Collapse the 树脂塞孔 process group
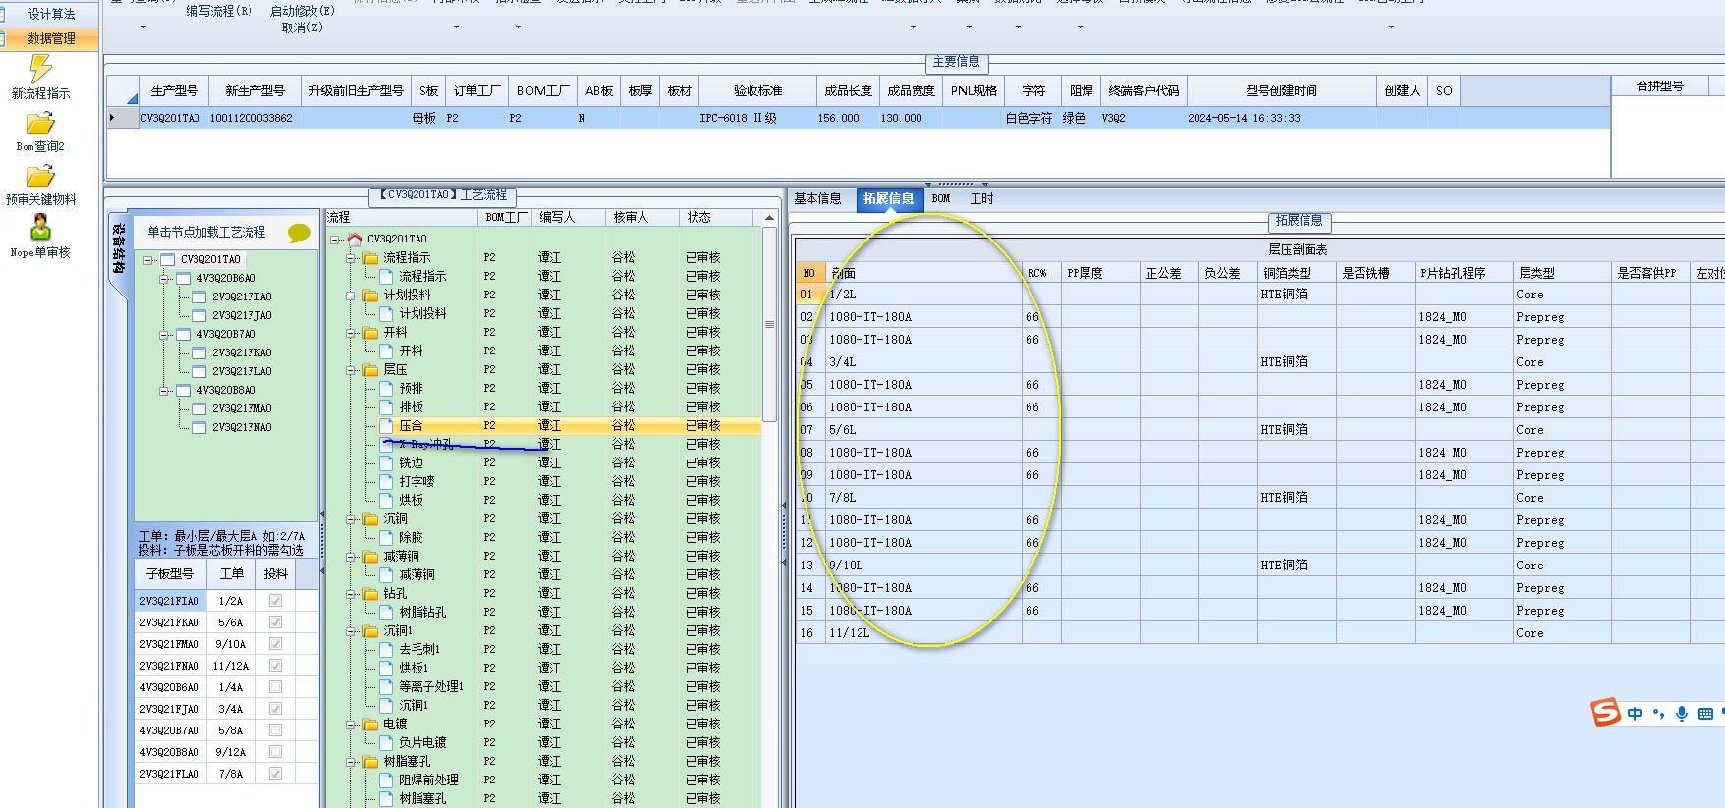 (x=351, y=762)
